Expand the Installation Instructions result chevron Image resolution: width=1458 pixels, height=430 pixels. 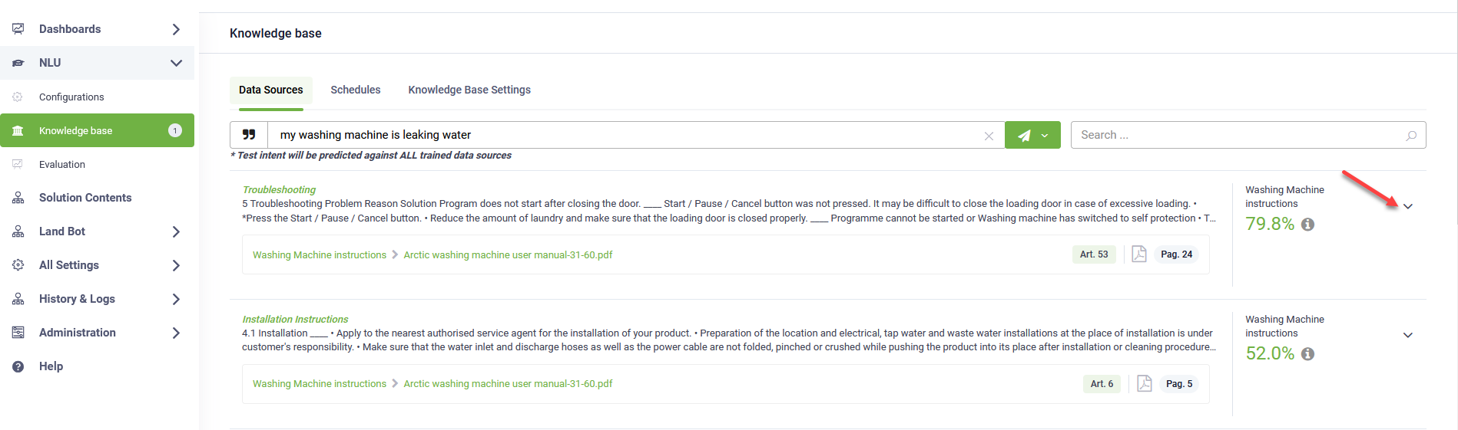tap(1408, 335)
